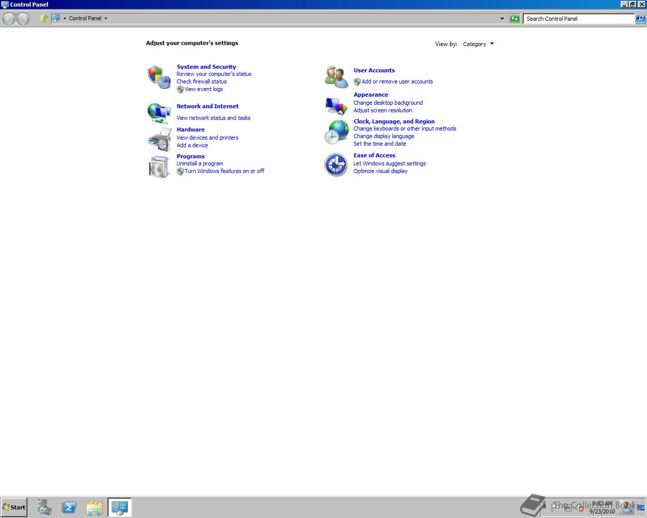
Task: Open the System and Security category link
Action: click(206, 67)
